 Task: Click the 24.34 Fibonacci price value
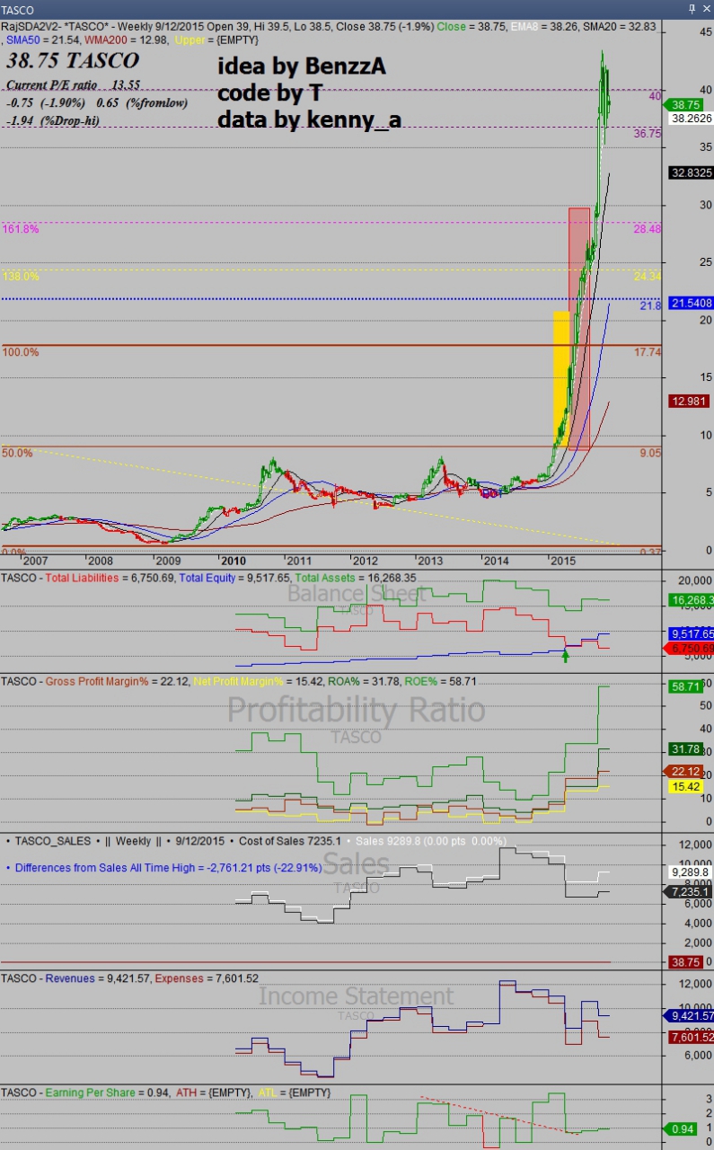647,277
